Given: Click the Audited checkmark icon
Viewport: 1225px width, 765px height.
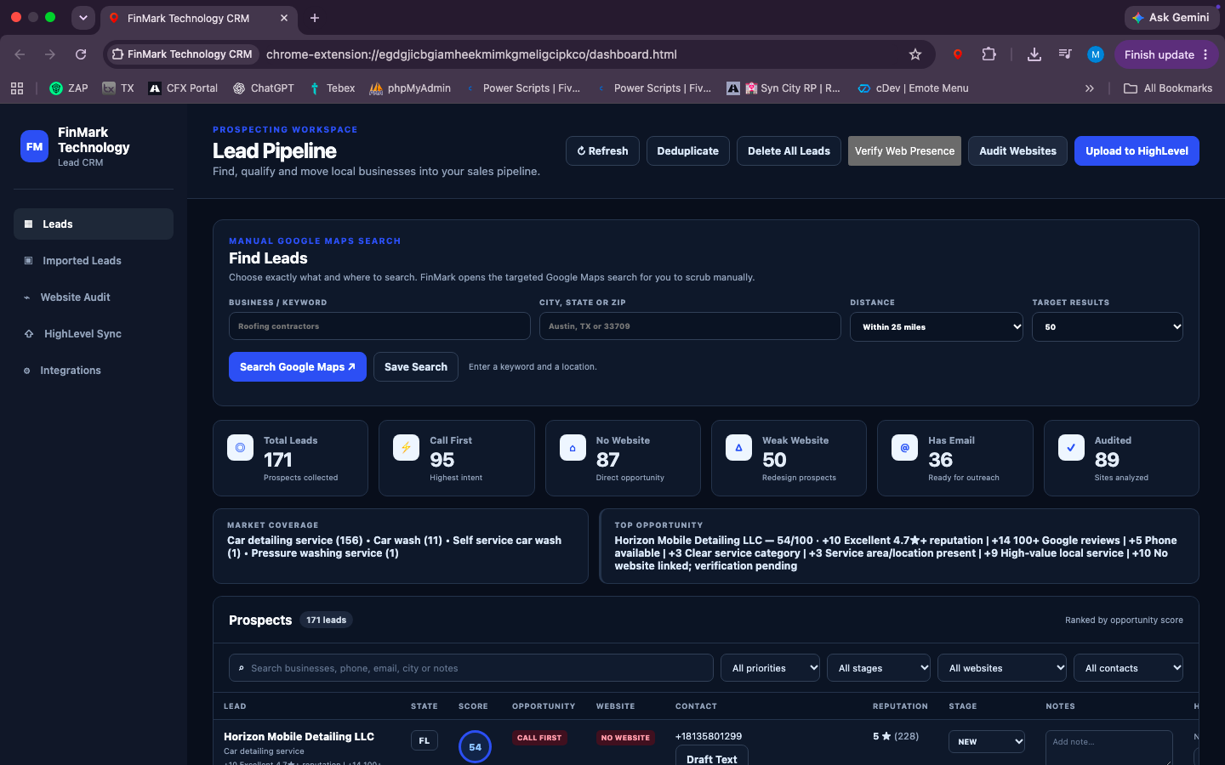Looking at the screenshot, I should [1071, 447].
